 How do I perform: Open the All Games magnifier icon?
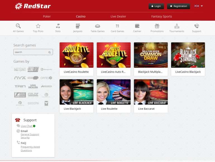[x=18, y=26]
